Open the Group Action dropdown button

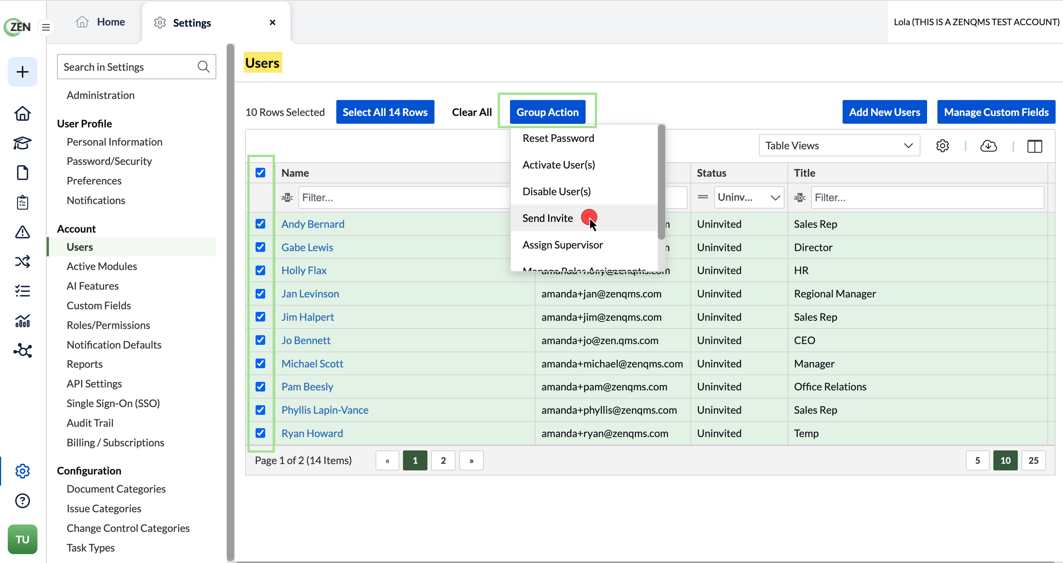click(547, 112)
